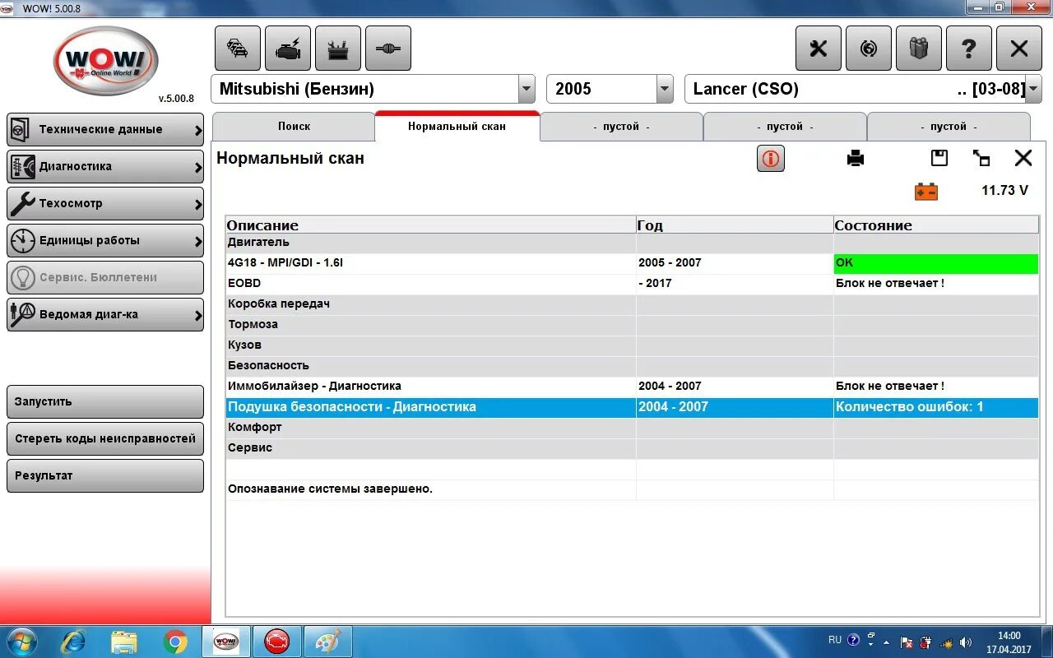
Task: Select Иммобилайзер - Диагностика row
Action: [x=632, y=387]
